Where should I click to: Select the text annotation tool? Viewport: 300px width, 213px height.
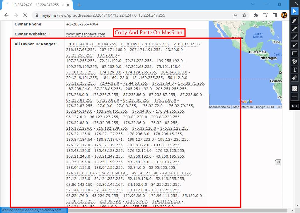pyautogui.click(x=295, y=70)
